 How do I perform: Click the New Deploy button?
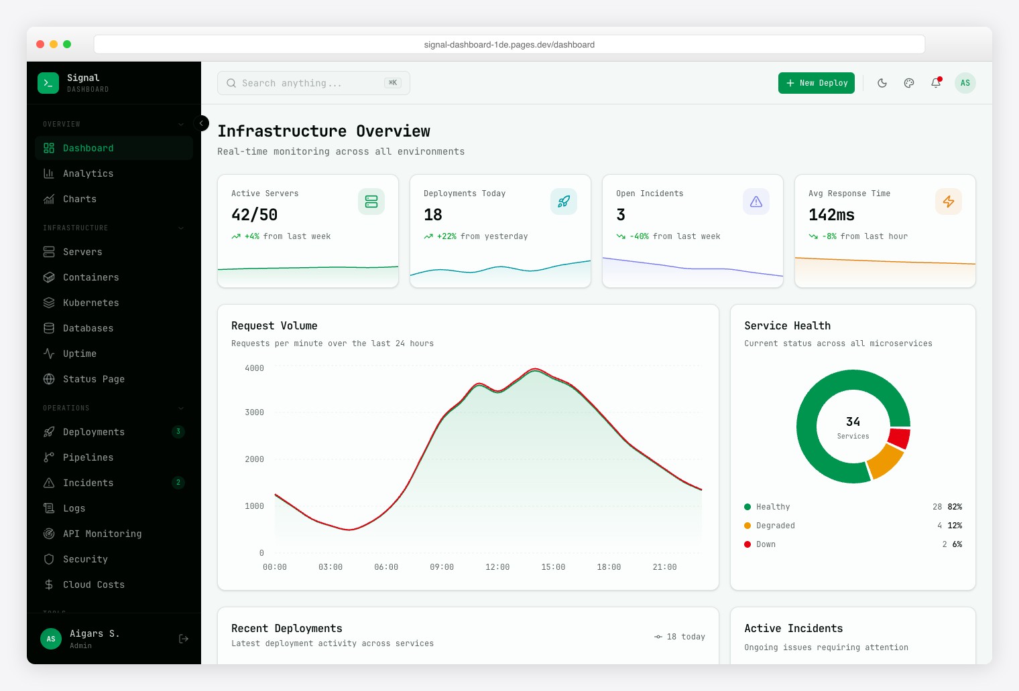pos(817,83)
